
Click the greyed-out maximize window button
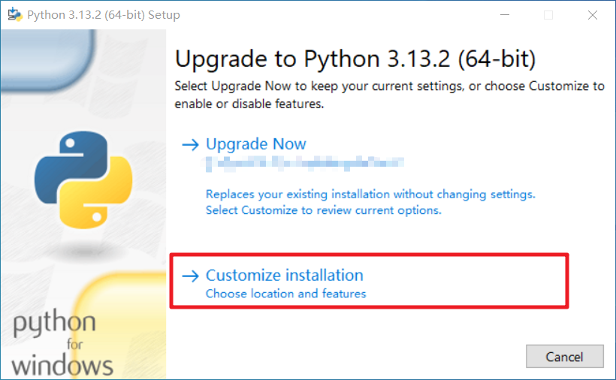[x=548, y=15]
